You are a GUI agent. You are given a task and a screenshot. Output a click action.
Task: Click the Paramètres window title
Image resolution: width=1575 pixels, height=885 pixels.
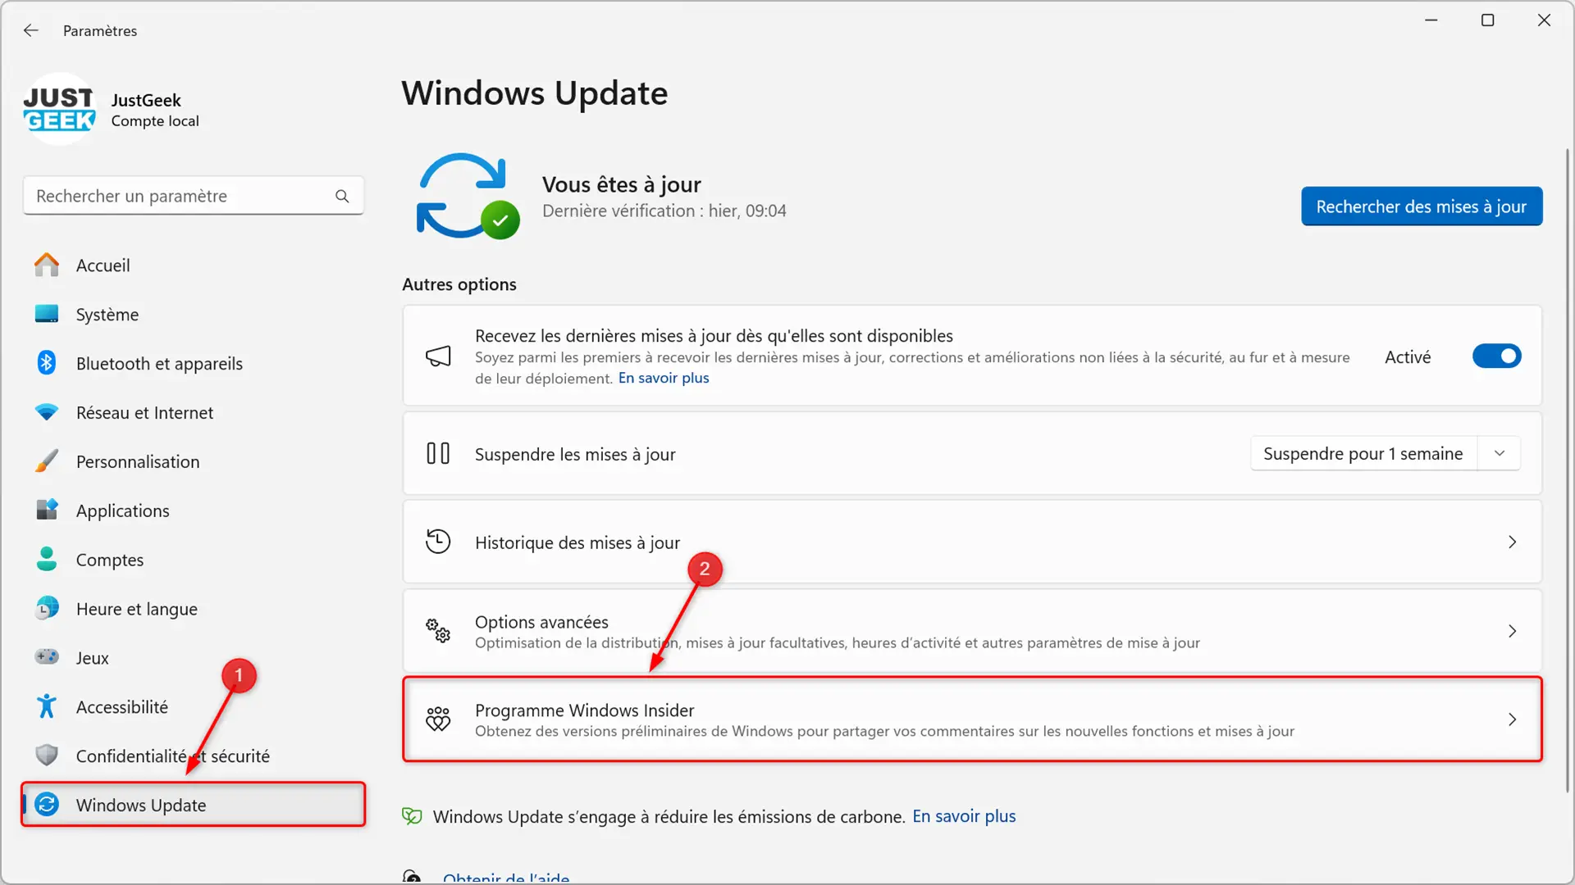(100, 30)
